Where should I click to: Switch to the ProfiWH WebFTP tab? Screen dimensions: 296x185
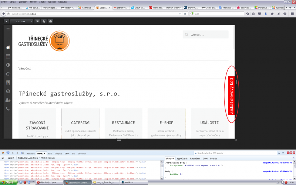(173, 8)
